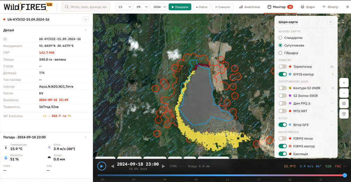Close the Шари карти panel
Screen dimensions: 351x182
(x=330, y=22)
